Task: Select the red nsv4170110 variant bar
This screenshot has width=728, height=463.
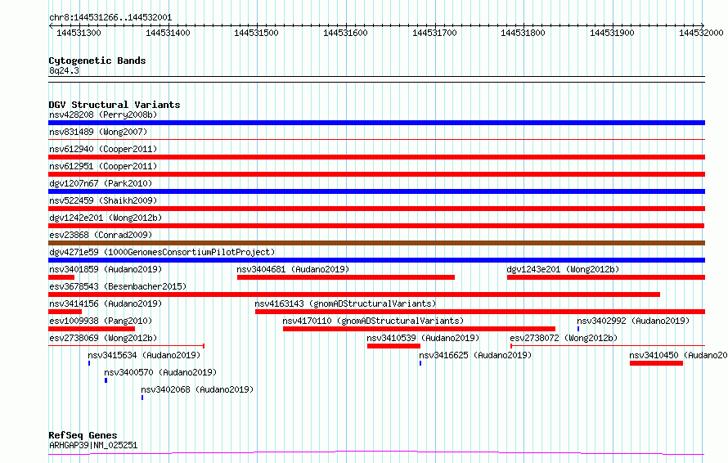Action: point(420,329)
